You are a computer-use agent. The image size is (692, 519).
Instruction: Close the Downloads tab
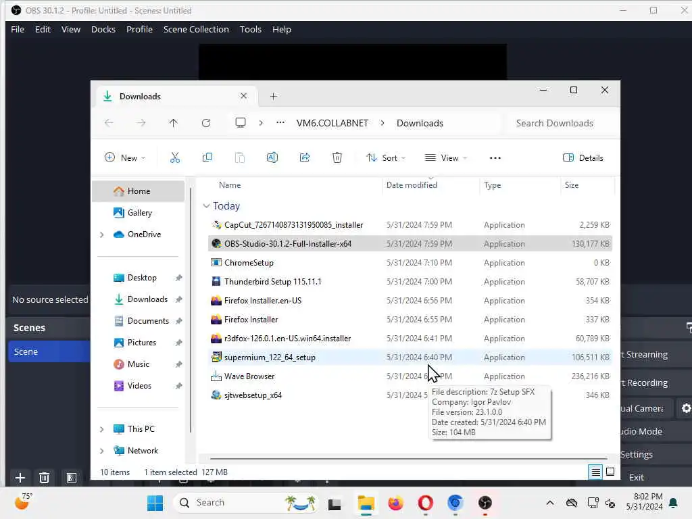click(x=243, y=96)
